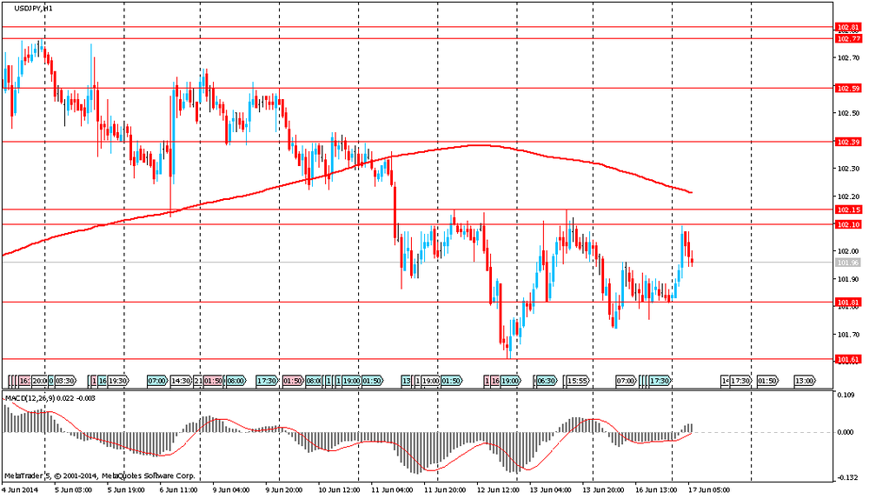Image resolution: width=869 pixels, height=499 pixels.
Task: Open the 03:30 calendar event marker
Action: (65, 381)
